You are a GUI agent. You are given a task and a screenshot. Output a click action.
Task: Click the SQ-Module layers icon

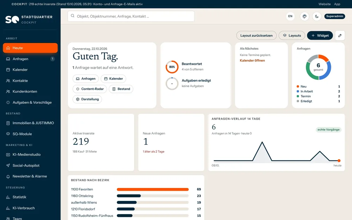coord(8,134)
